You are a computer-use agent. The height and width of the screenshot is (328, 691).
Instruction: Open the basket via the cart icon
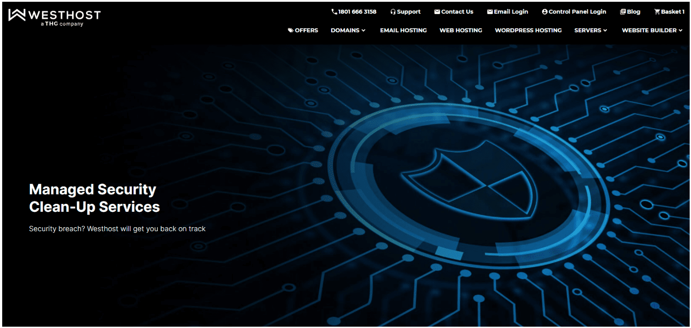coord(657,12)
